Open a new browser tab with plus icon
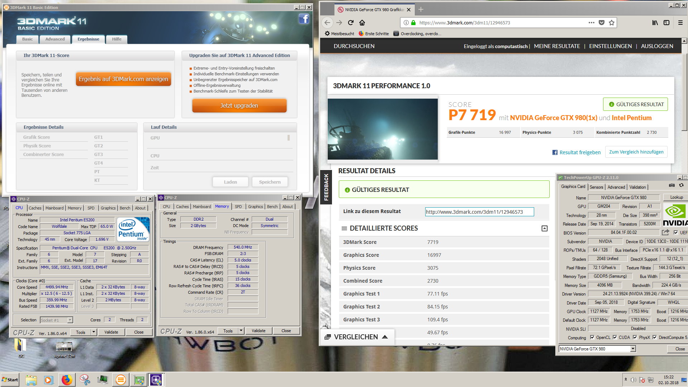 [421, 10]
